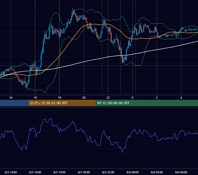The image size is (198, 175).
Task: Click the 8/3 16:00 date label
Action: [x=35, y=172]
